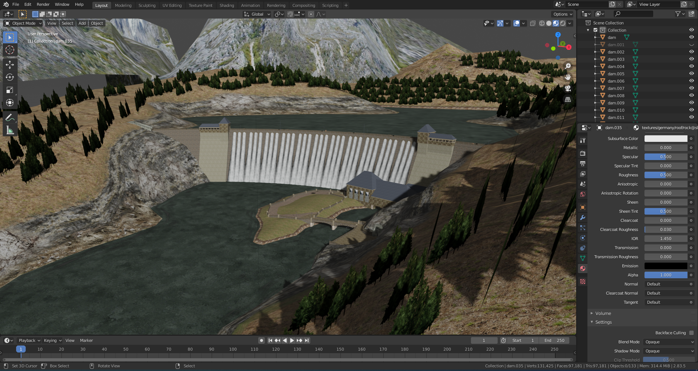Open the Shadow Mode dropdown
Screen dimensions: 698x371
(669, 351)
